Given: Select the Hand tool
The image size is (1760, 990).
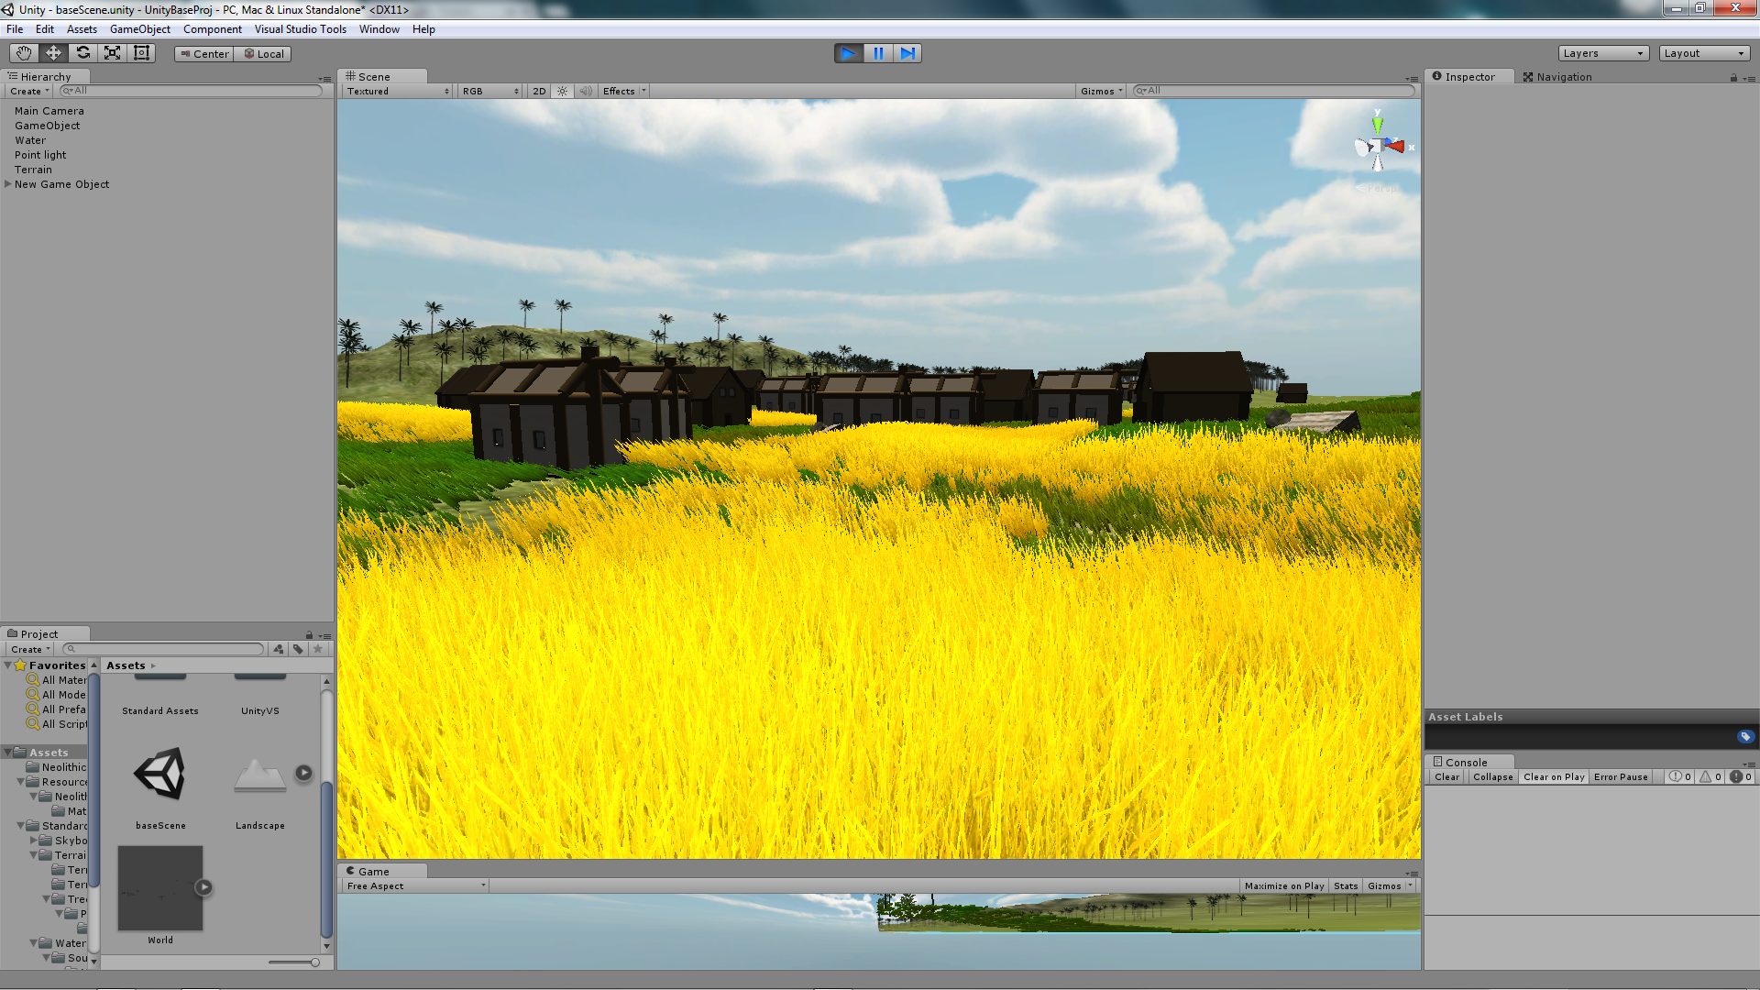Looking at the screenshot, I should pos(24,53).
